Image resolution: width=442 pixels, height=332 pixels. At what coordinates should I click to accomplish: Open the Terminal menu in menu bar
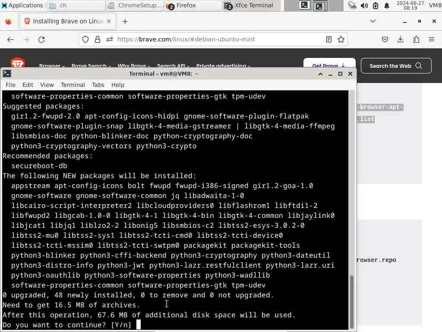tap(73, 85)
